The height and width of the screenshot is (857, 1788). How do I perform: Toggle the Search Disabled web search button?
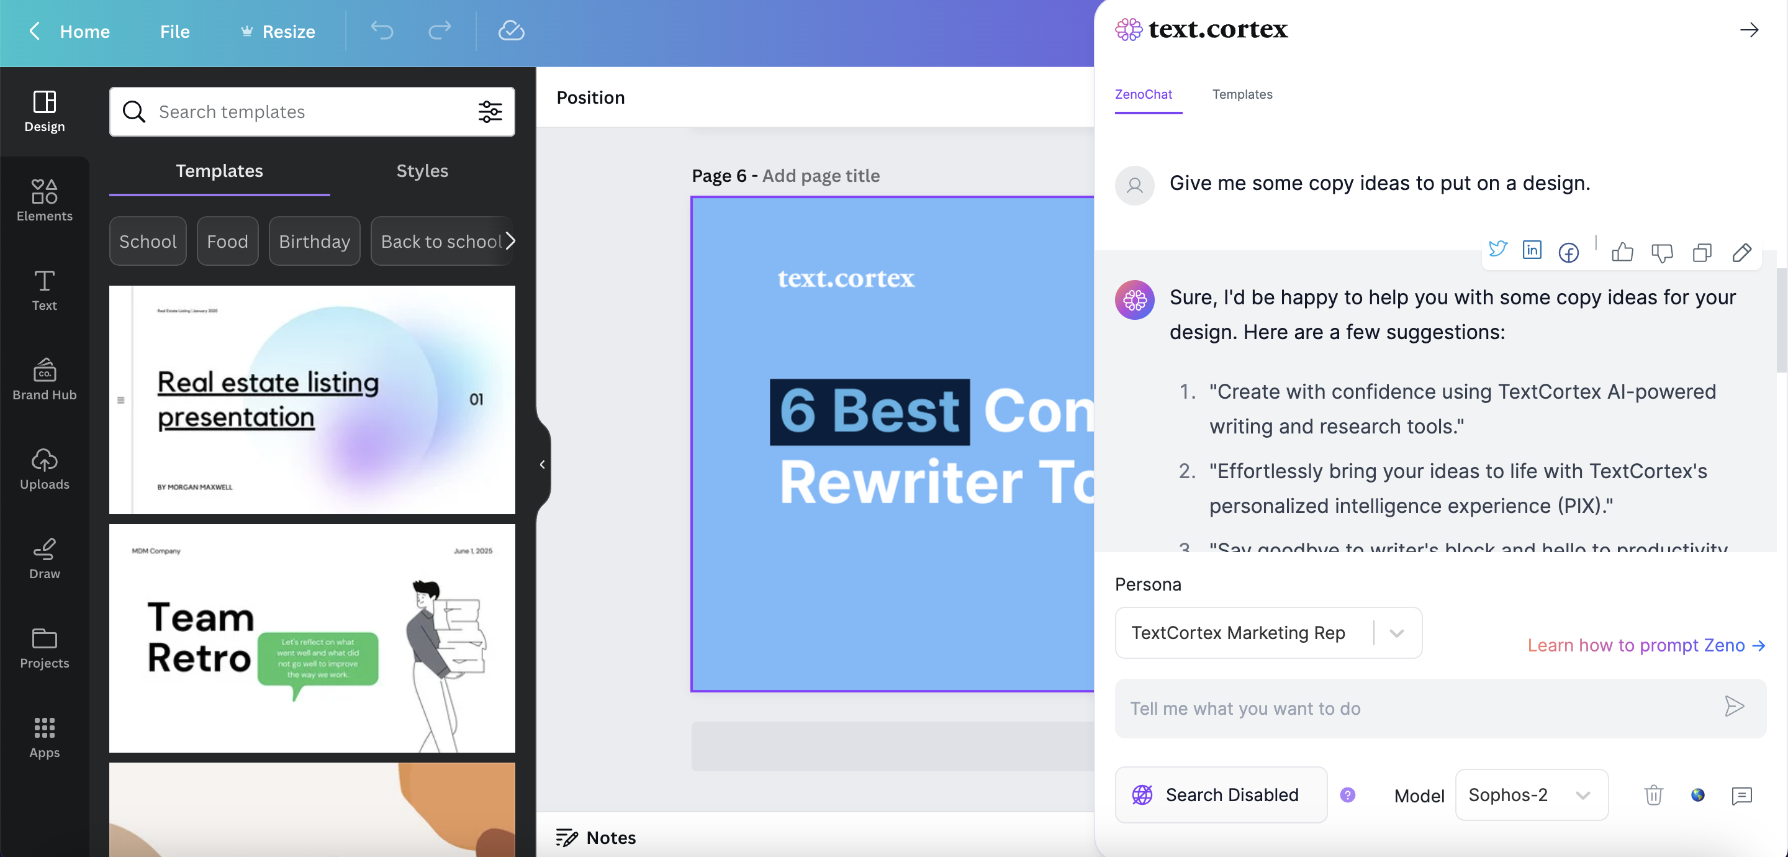1221,794
